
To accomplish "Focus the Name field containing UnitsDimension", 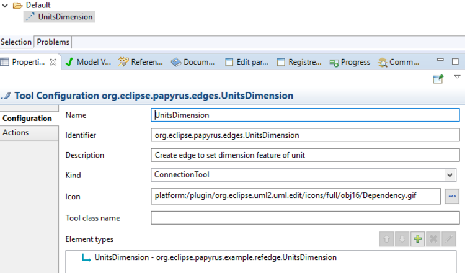I will (x=305, y=115).
